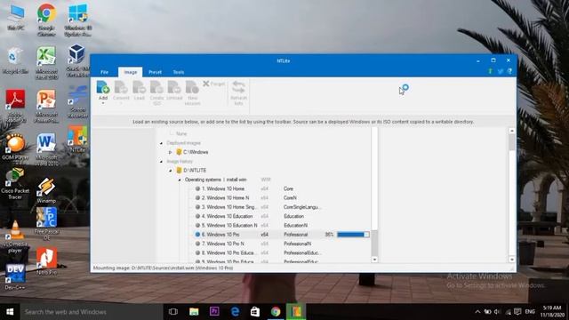Open GOM Player desktop icon
Screen dimensions: 569x320
click(15, 147)
